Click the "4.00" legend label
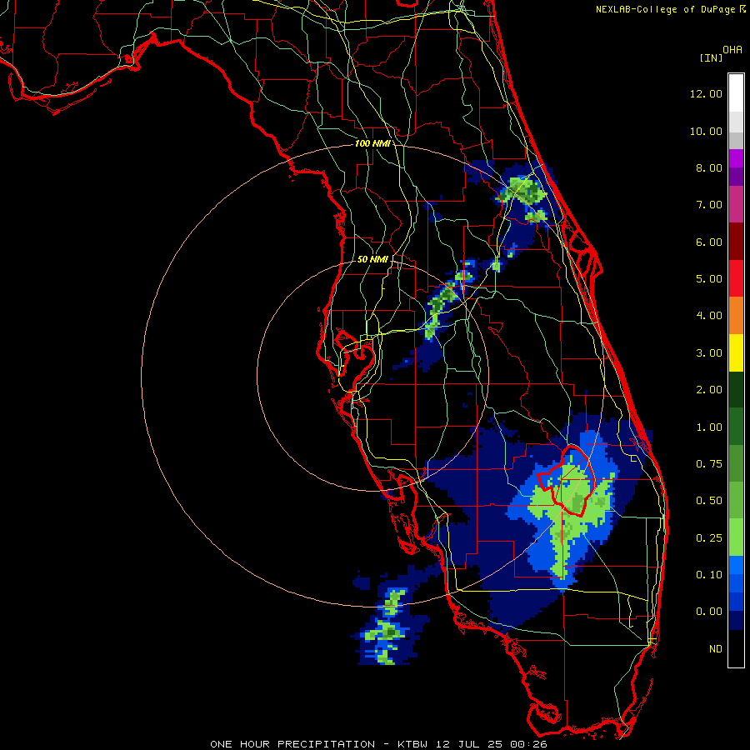The image size is (750, 750). 709,316
